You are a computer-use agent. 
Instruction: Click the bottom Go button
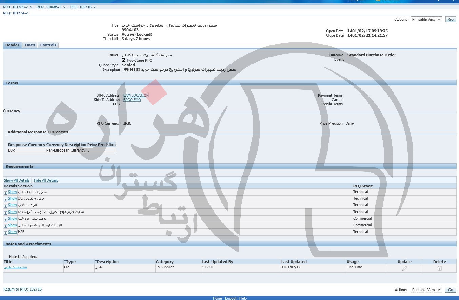(451, 290)
